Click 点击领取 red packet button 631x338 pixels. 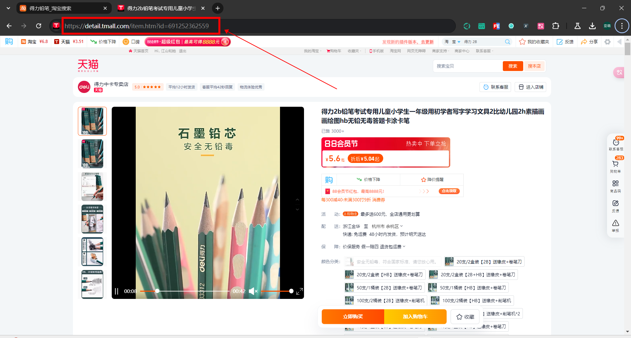[x=449, y=191]
